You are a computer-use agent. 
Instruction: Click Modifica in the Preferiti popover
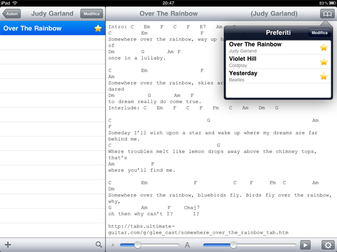[319, 33]
